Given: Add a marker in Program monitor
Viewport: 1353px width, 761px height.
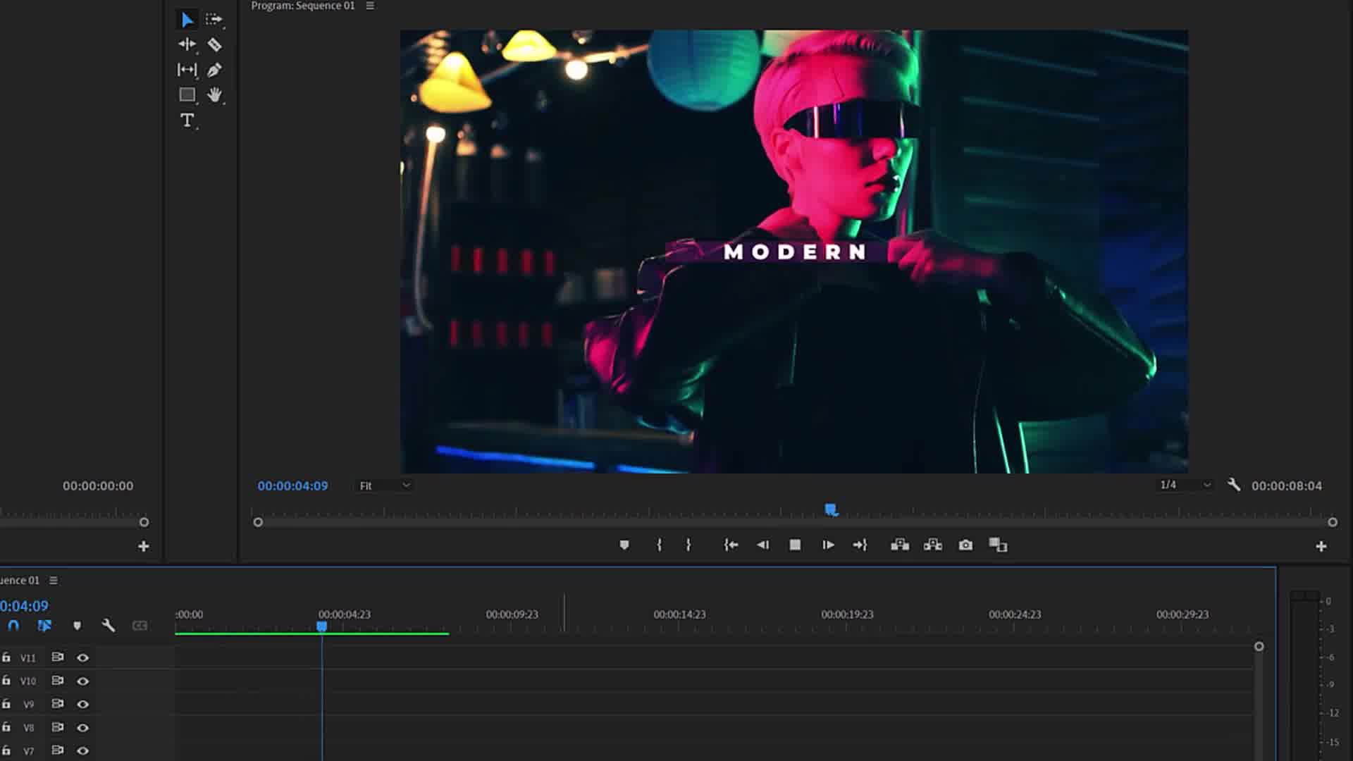Looking at the screenshot, I should tap(624, 545).
